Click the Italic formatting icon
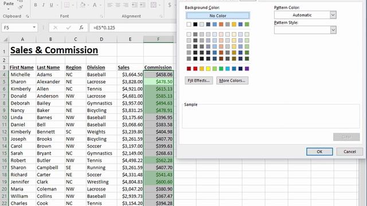 coord(44,5)
